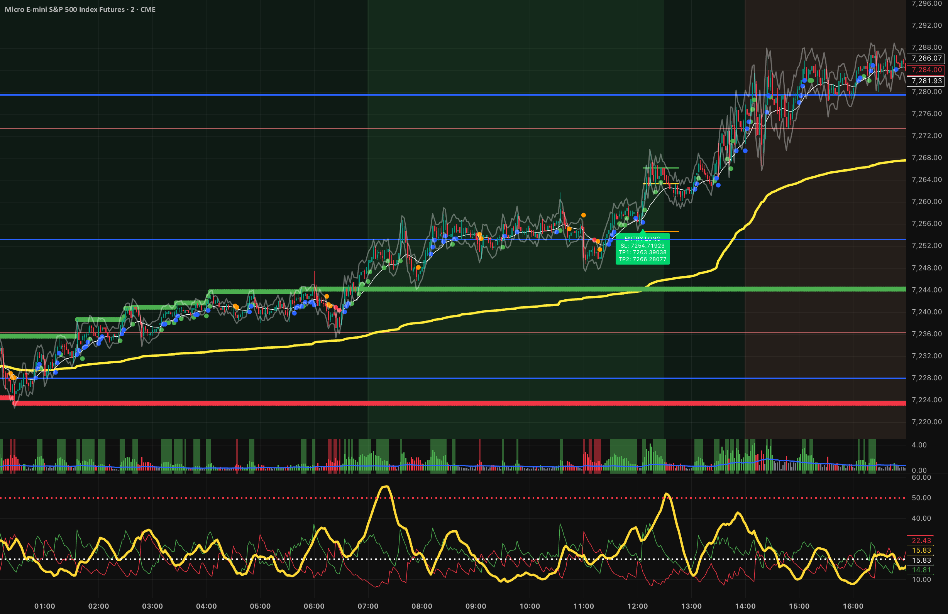Click the 12:00 time axis label
The width and height of the screenshot is (948, 614).
637,606
